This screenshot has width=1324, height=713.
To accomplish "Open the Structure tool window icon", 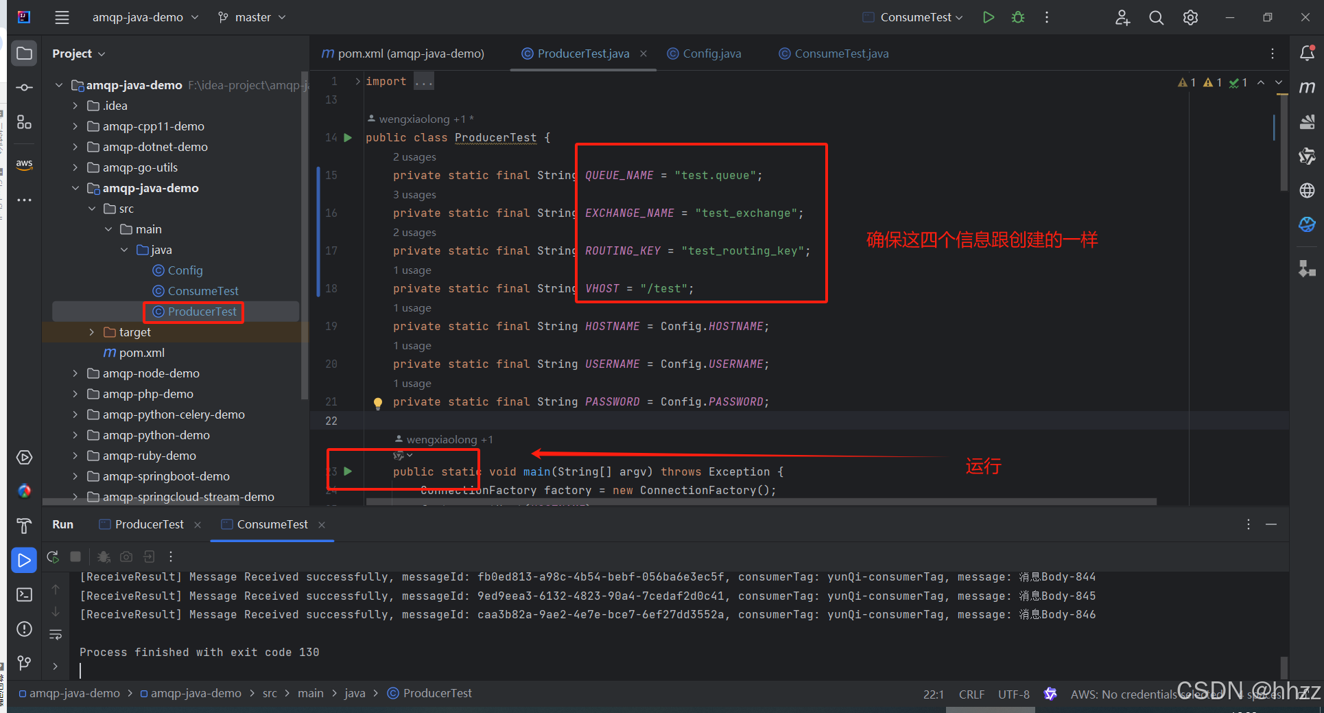I will coord(24,122).
